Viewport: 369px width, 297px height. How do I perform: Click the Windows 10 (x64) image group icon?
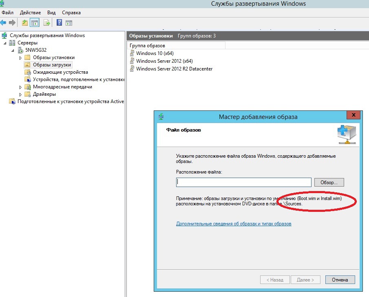coord(132,53)
